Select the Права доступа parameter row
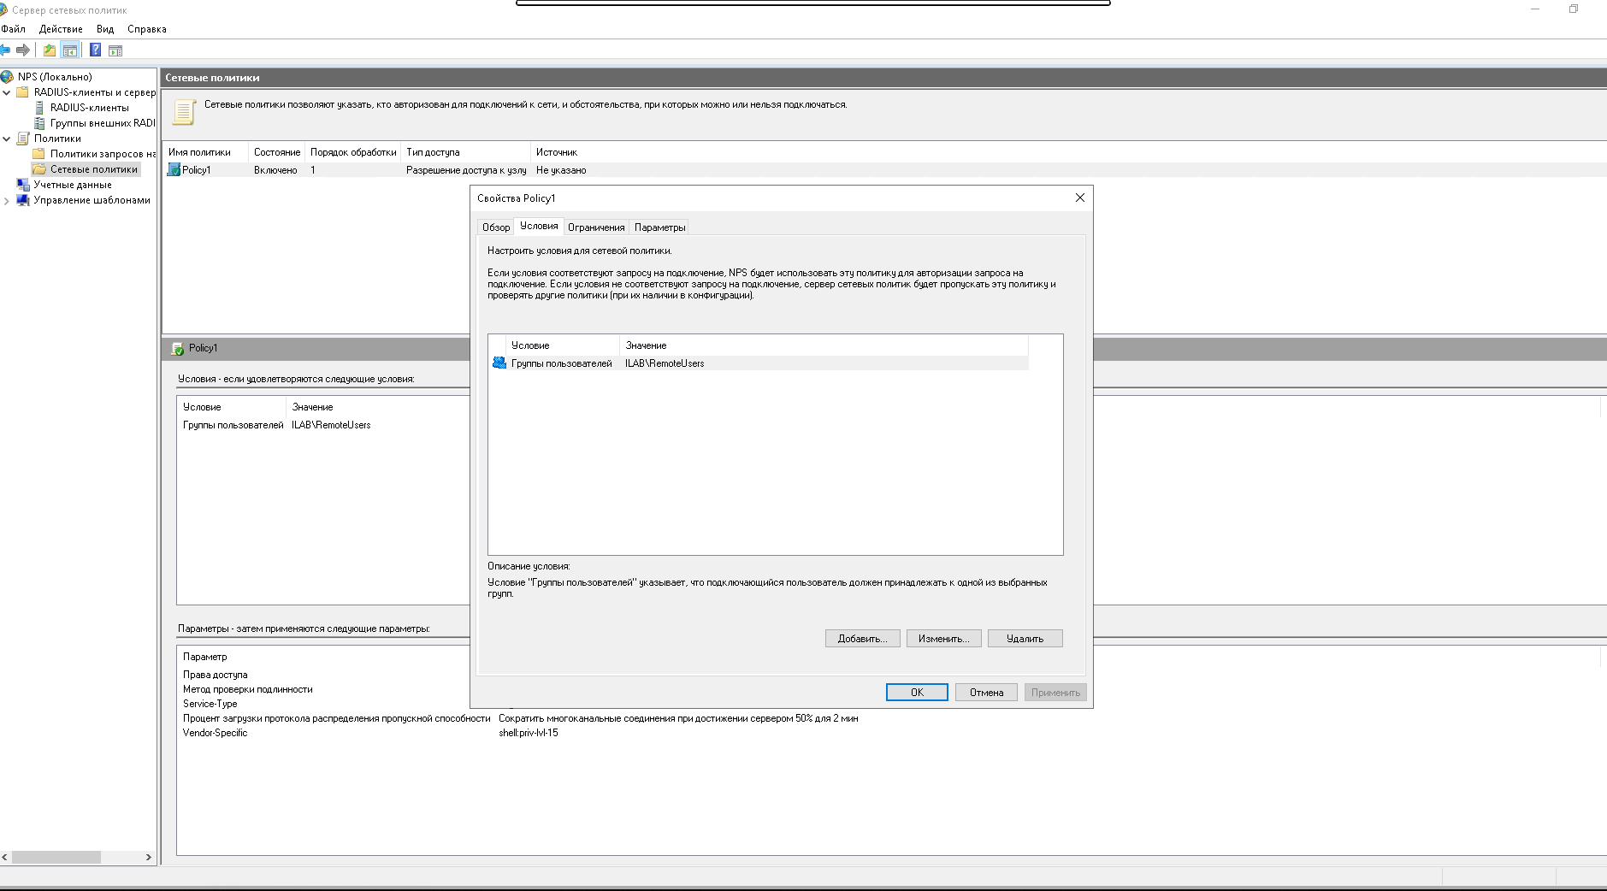 coord(215,675)
